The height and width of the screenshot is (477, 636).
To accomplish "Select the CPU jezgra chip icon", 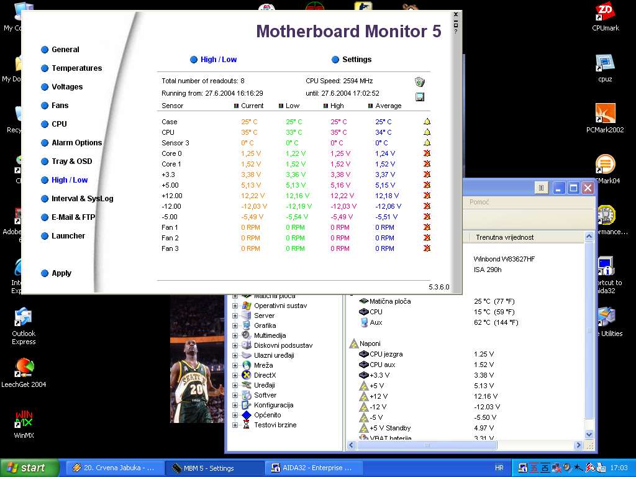I will coord(364,354).
